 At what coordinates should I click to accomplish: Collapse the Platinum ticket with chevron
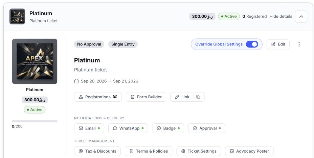point(301,17)
